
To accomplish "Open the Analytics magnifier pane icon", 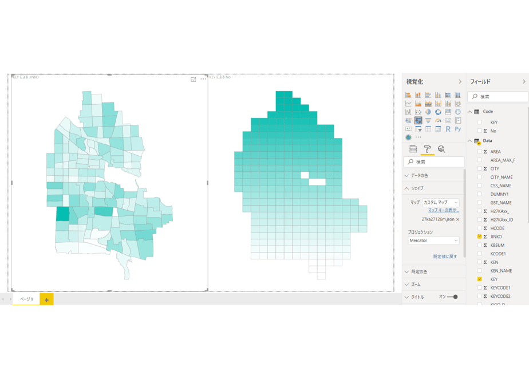I will click(x=441, y=149).
